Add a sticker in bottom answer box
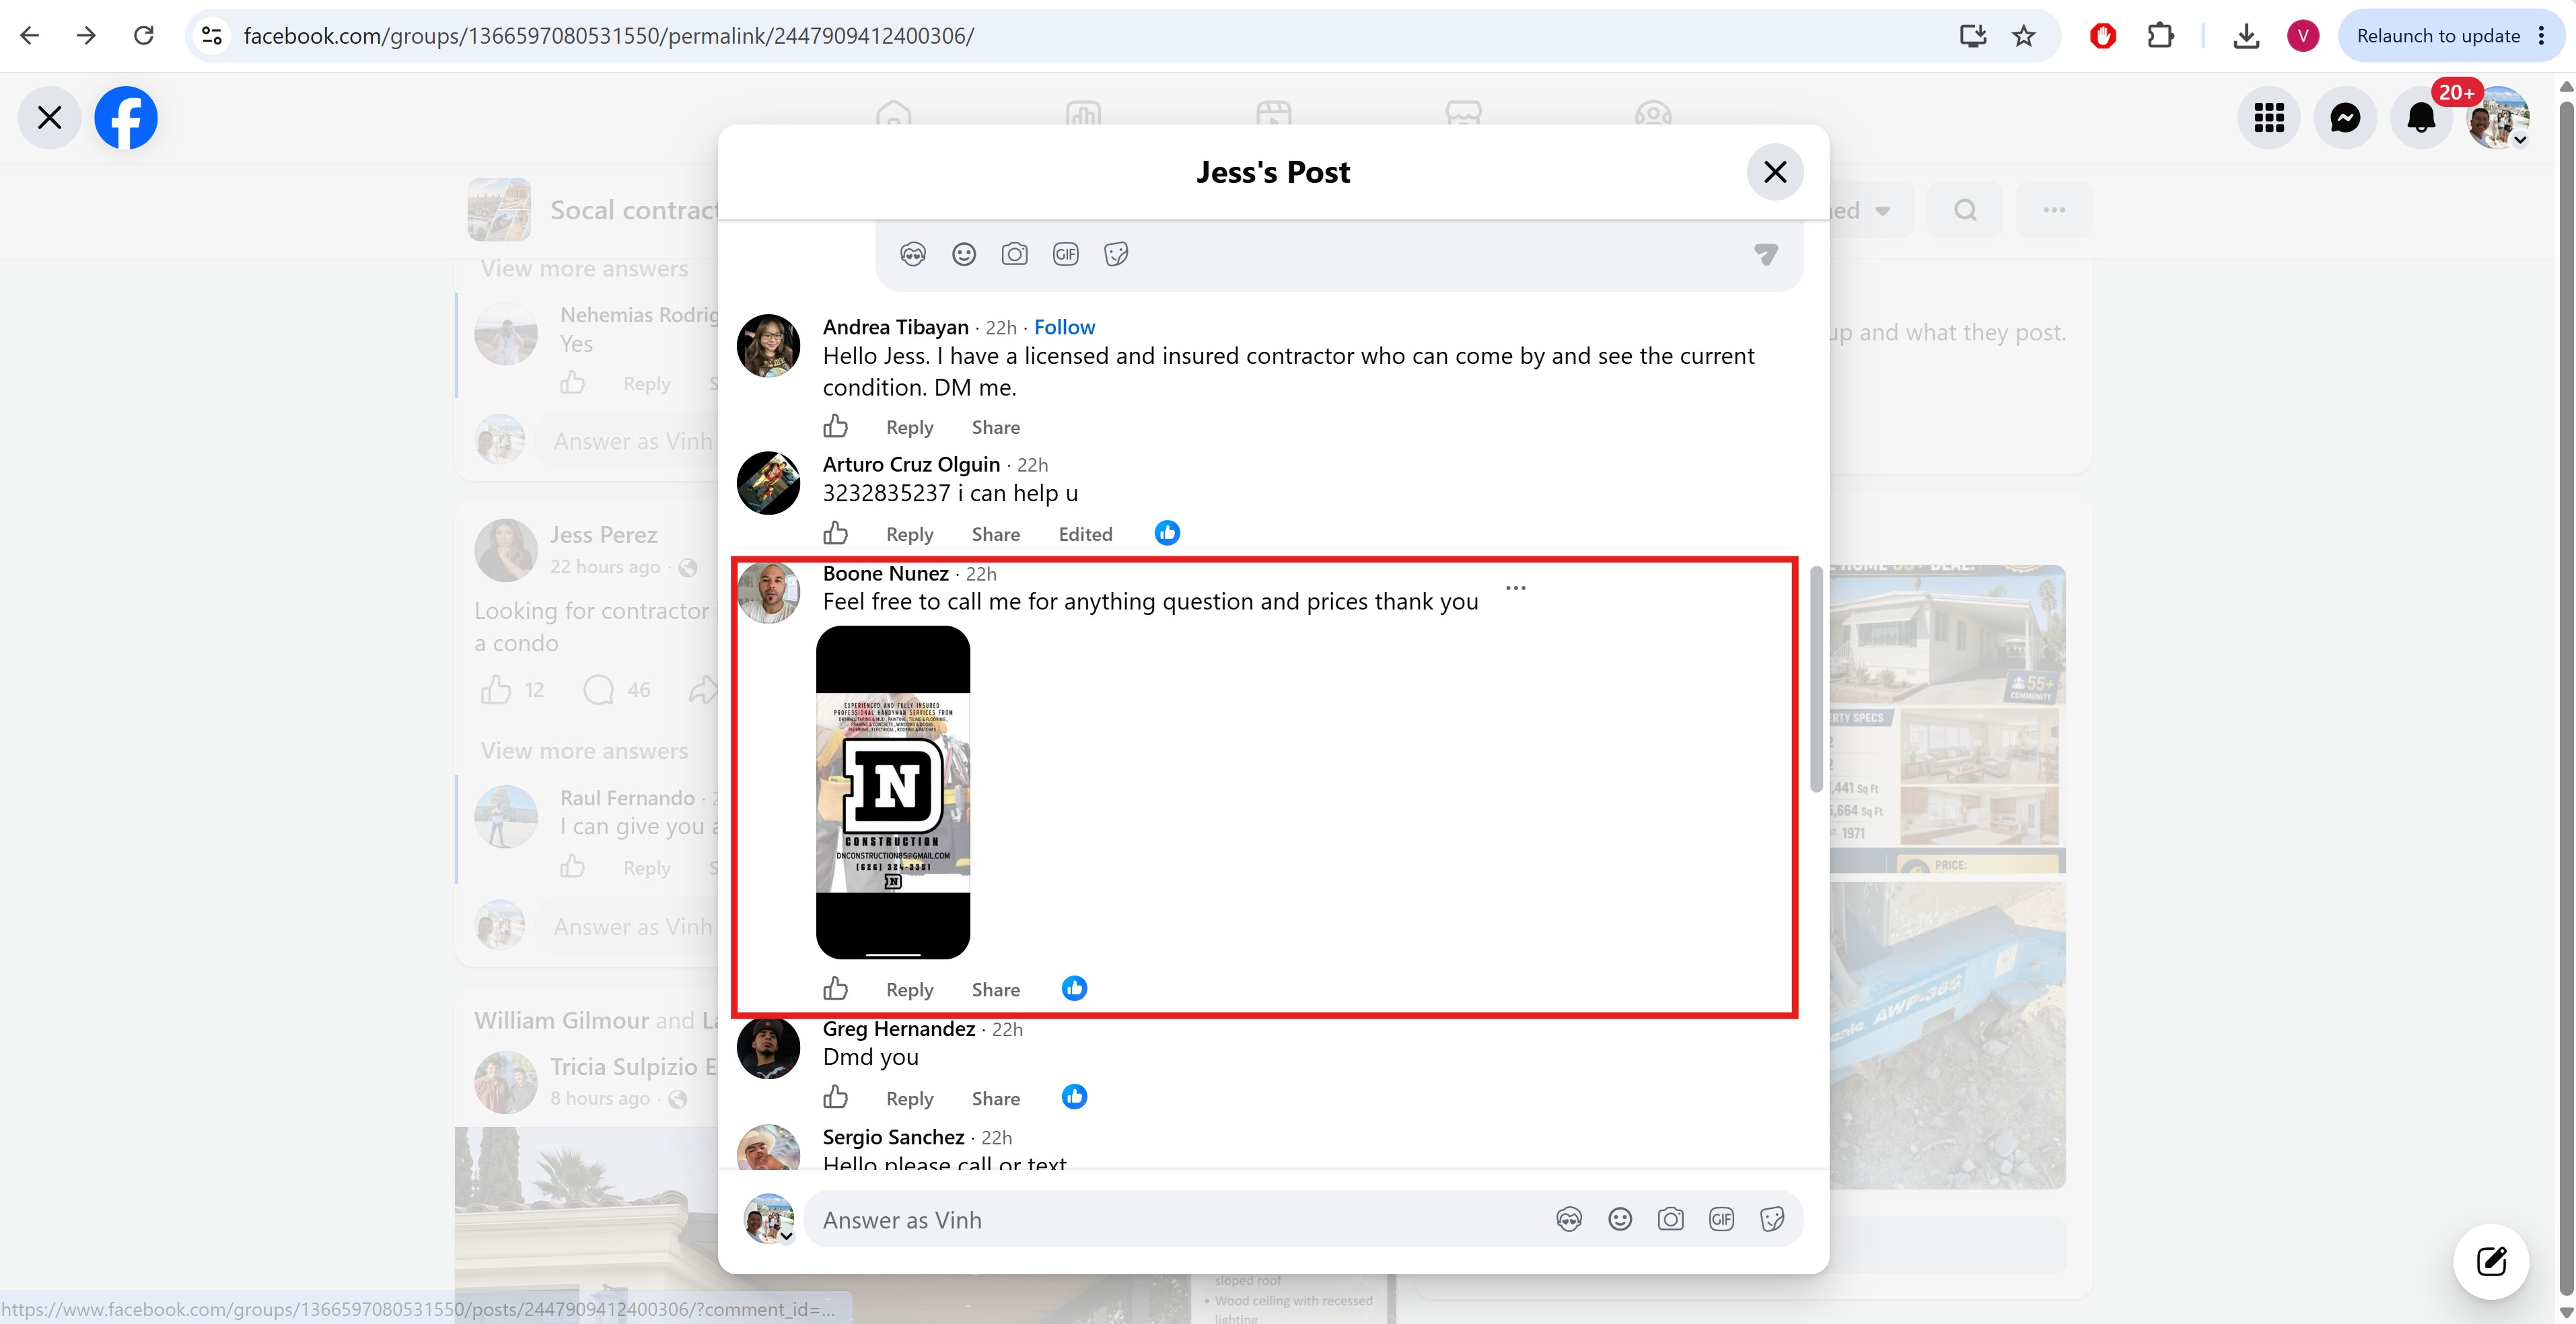The width and height of the screenshot is (2576, 1324). click(x=1772, y=1219)
